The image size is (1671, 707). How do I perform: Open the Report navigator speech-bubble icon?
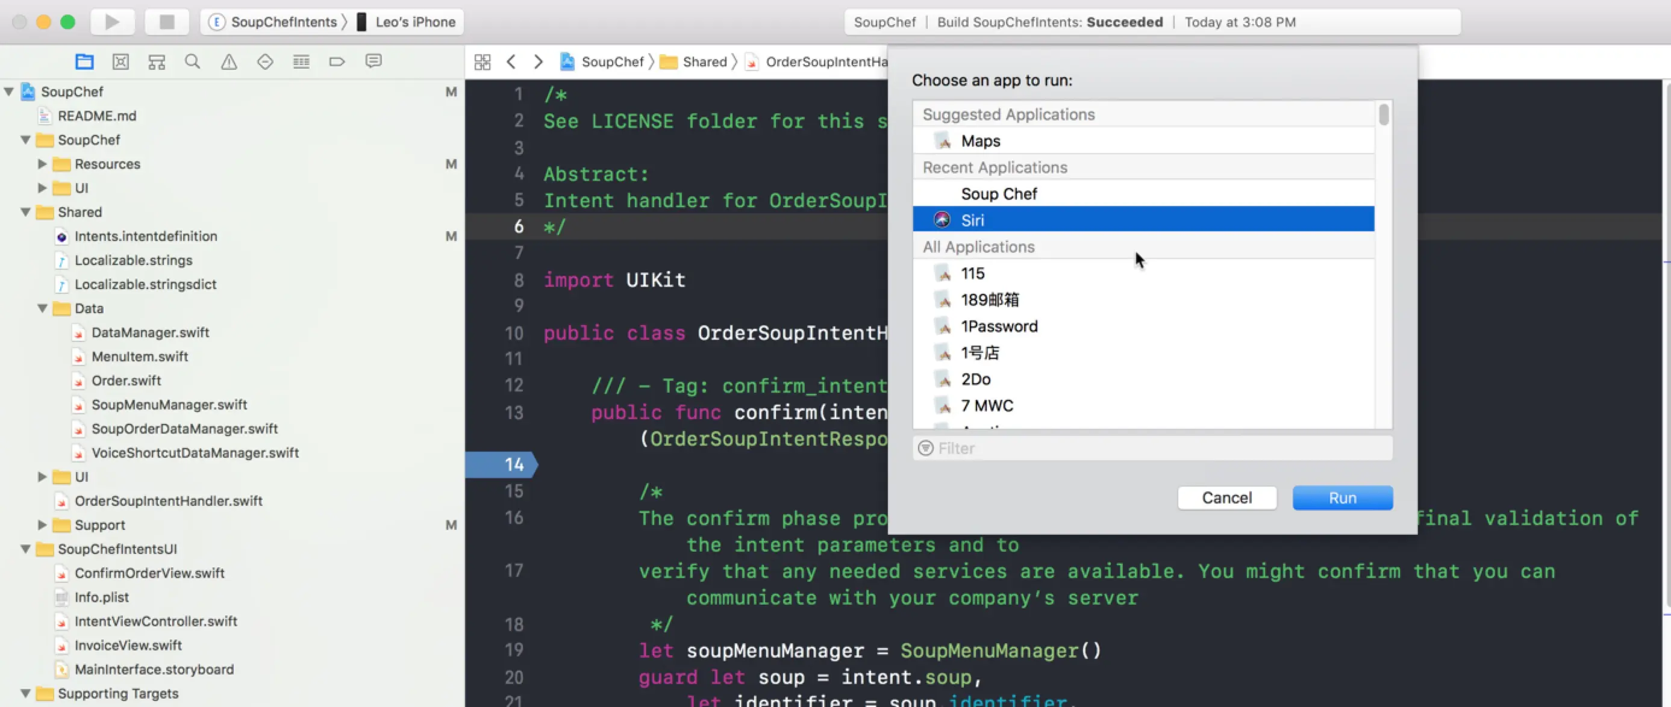[373, 61]
